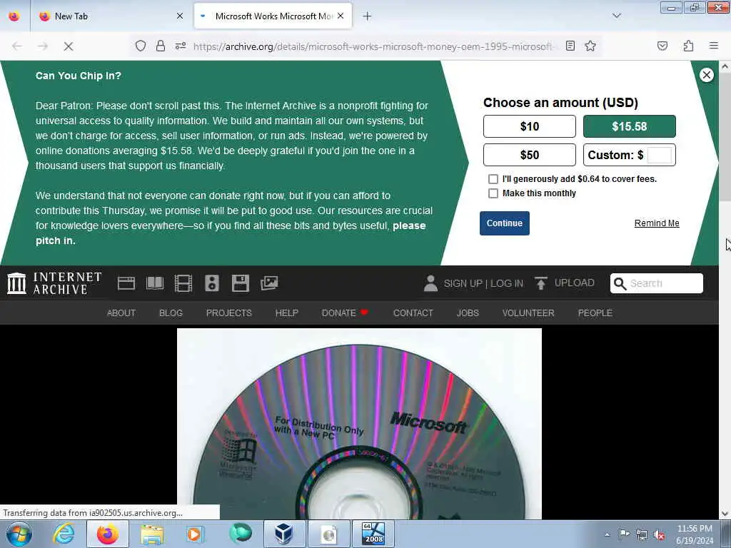
Task: Open a new browser tab
Action: (367, 16)
